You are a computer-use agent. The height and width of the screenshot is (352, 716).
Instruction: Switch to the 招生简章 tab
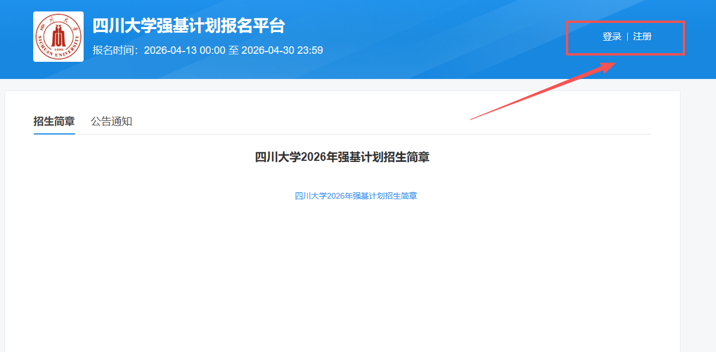coord(54,121)
